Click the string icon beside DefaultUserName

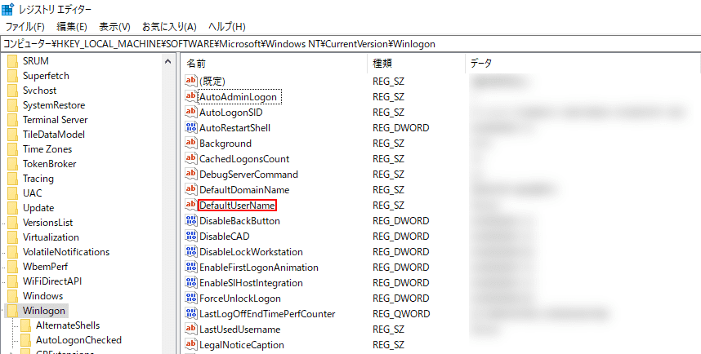[191, 205]
